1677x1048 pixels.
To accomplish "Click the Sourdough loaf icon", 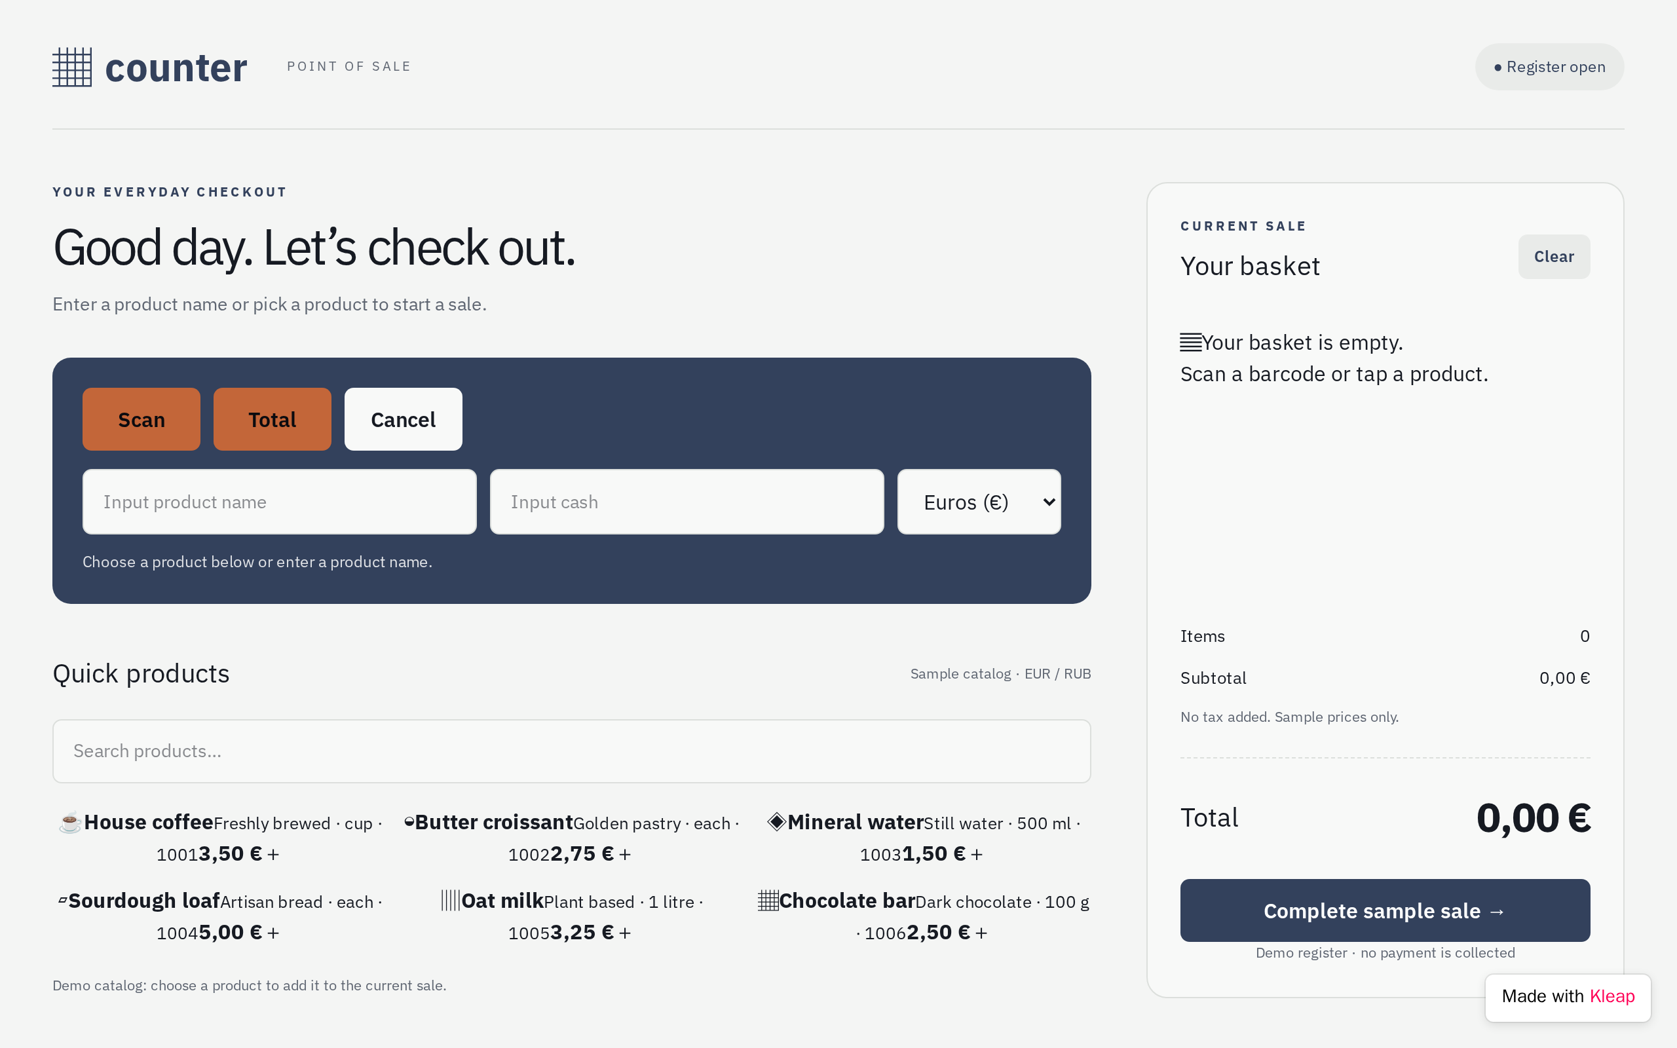I will click(x=62, y=901).
